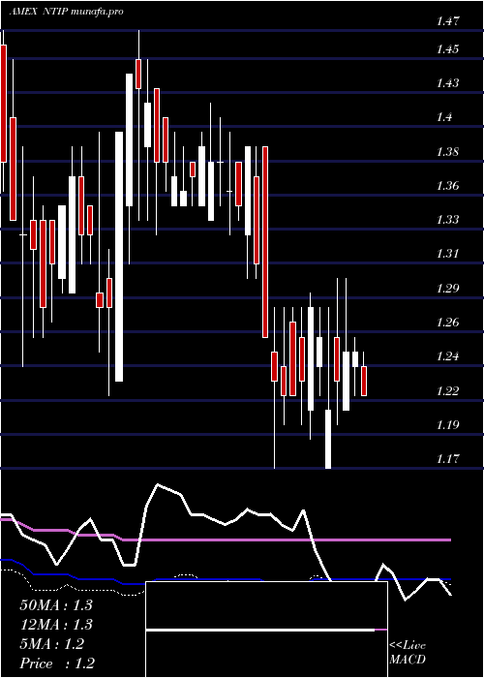
Task: Click the 1.26 price axis label
Action: click(x=447, y=323)
